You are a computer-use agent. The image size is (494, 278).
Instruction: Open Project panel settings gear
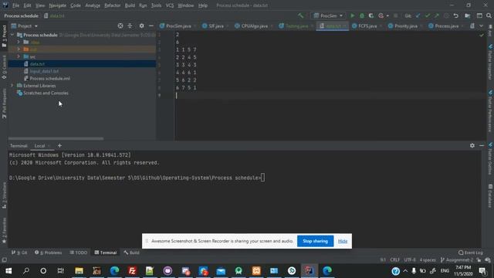point(141,25)
